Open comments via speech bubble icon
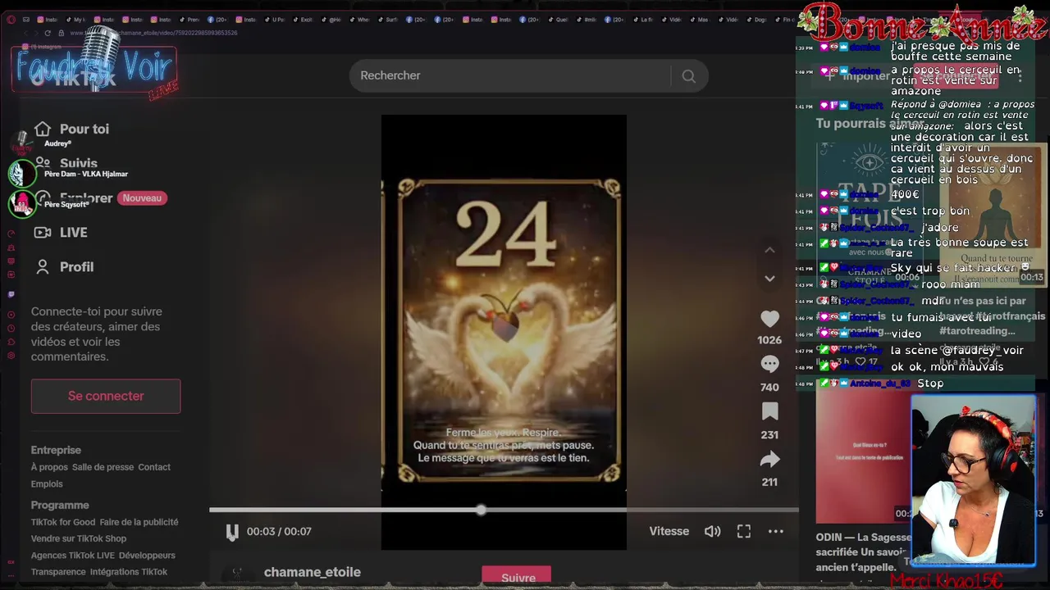Viewport: 1050px width, 590px height. [769, 364]
